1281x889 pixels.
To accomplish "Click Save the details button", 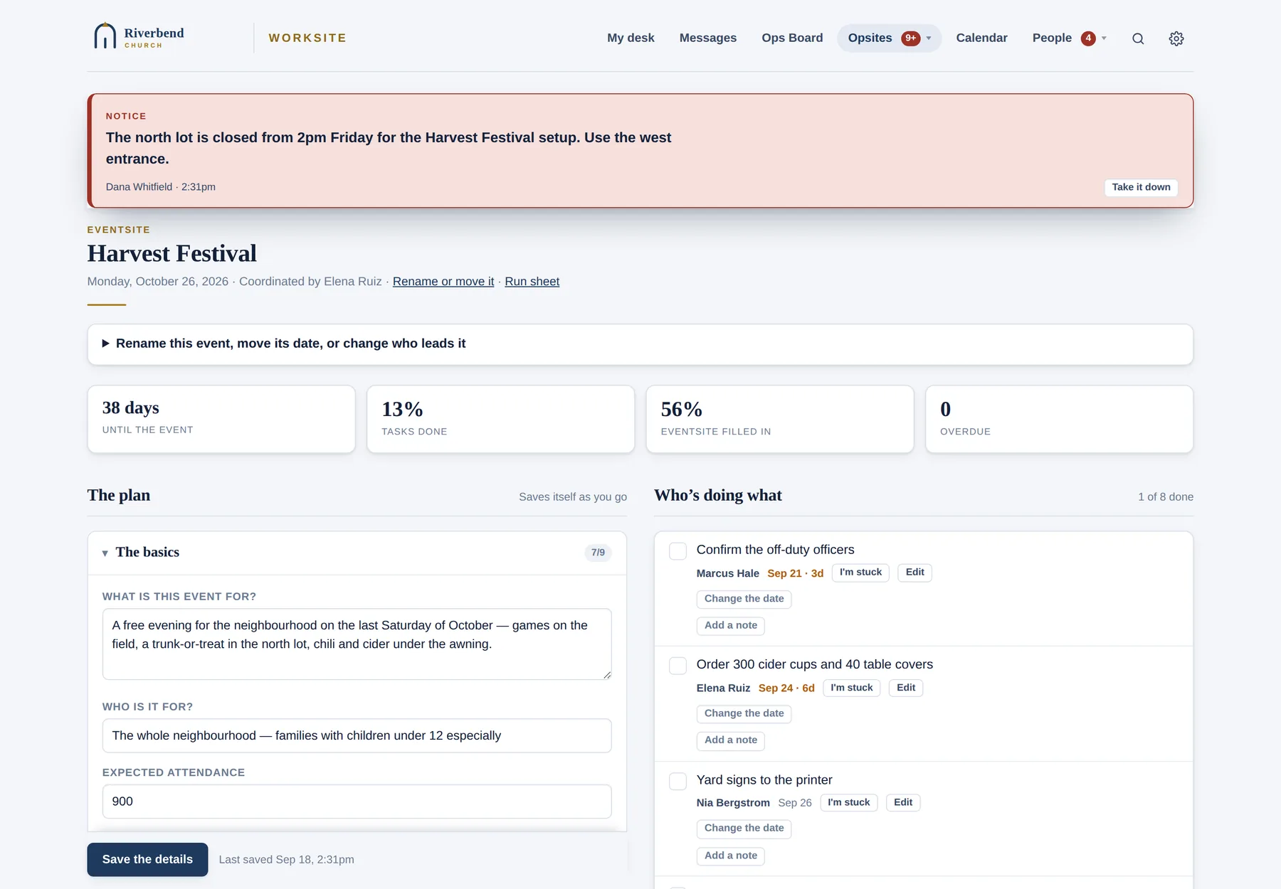I will coord(147,859).
